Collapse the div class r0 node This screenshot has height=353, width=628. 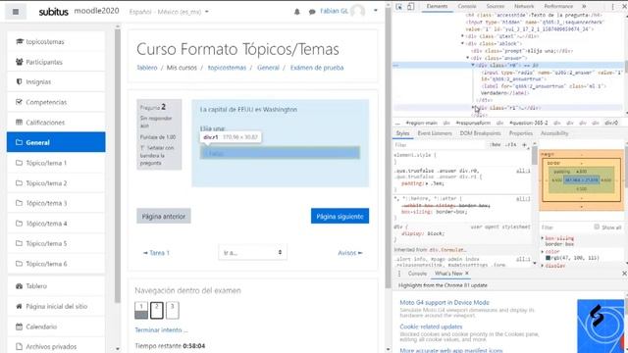click(x=473, y=65)
